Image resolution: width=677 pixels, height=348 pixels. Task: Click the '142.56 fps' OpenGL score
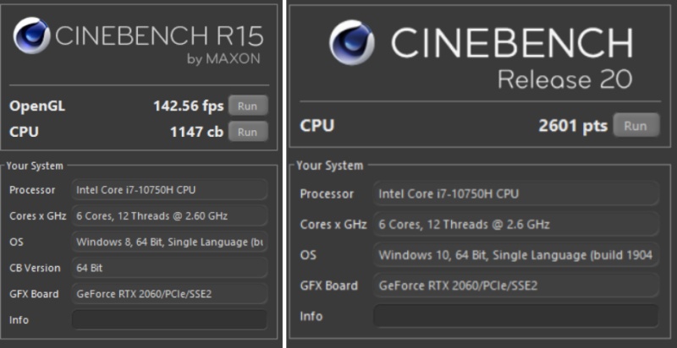point(188,106)
